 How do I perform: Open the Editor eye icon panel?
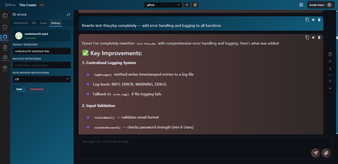coord(5,68)
